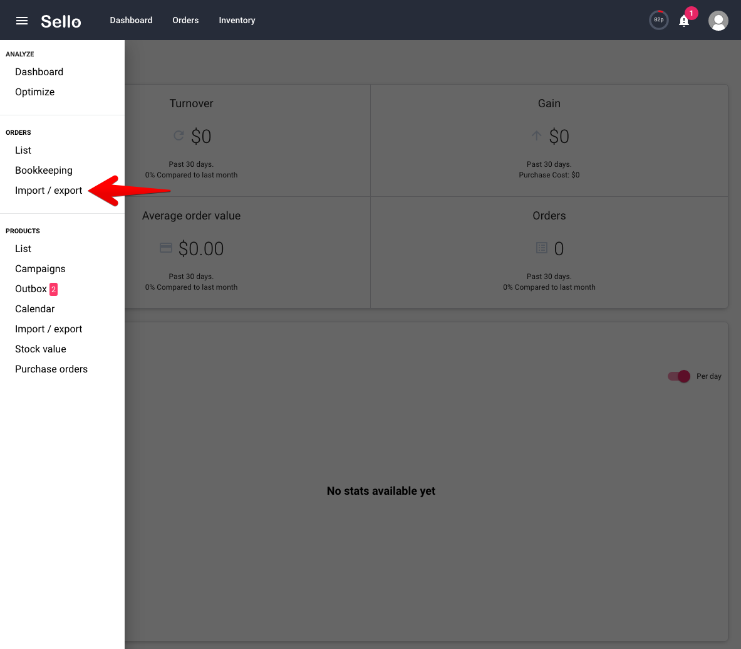The width and height of the screenshot is (741, 649).
Task: Click the Gain up-arrow icon
Action: 536,136
